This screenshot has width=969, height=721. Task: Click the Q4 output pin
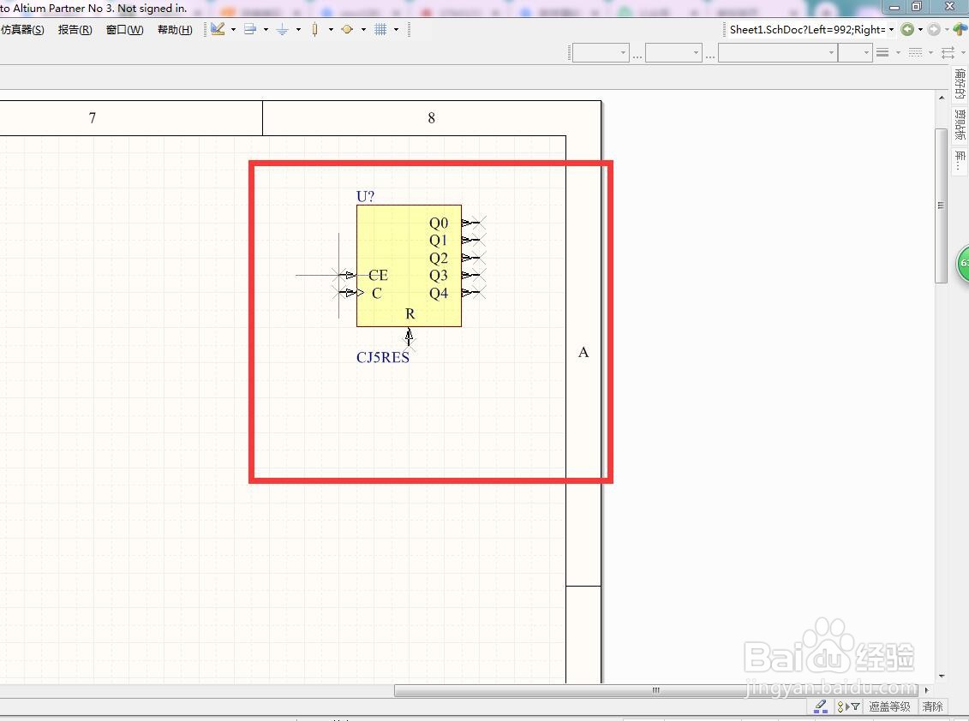(x=474, y=293)
